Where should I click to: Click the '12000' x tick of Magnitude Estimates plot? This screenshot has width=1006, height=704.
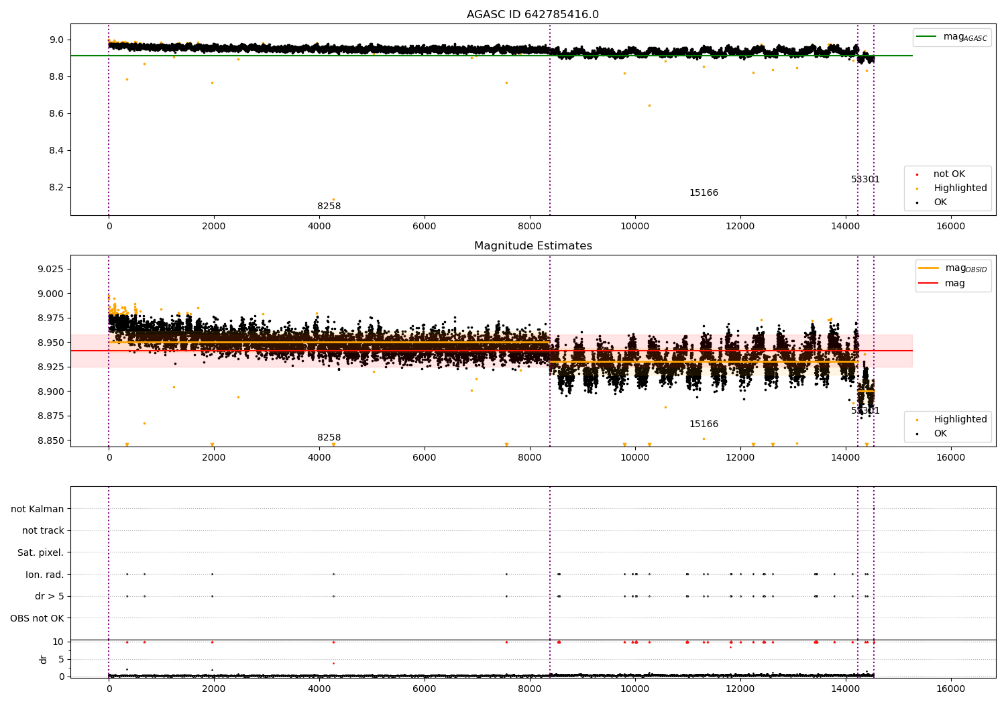click(x=740, y=458)
